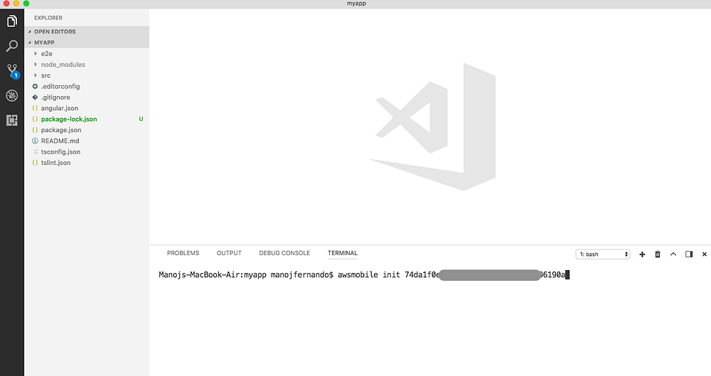
Task: Open the tsconfig.json file
Action: tap(87, 151)
